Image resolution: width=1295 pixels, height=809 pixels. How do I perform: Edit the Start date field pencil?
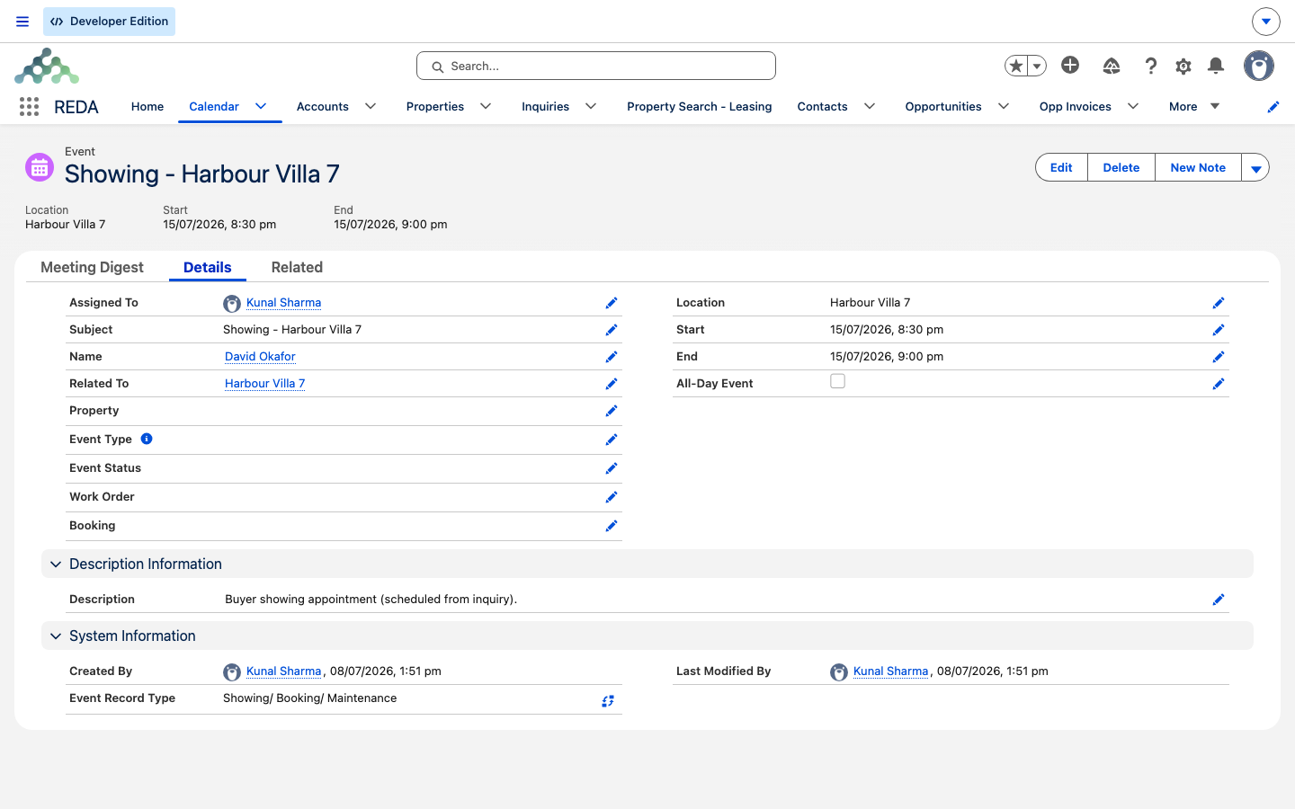[x=1219, y=330]
